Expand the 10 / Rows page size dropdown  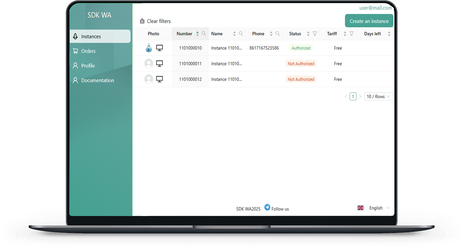coord(378,96)
